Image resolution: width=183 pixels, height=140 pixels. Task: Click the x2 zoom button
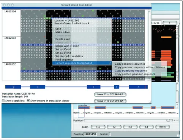(x=114, y=127)
